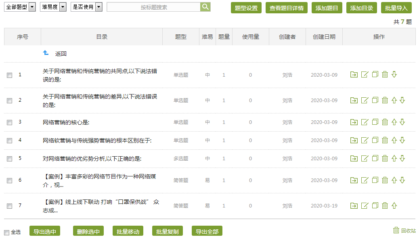
Task: Copy question 3 with the duplicate icon
Action: 375,122
